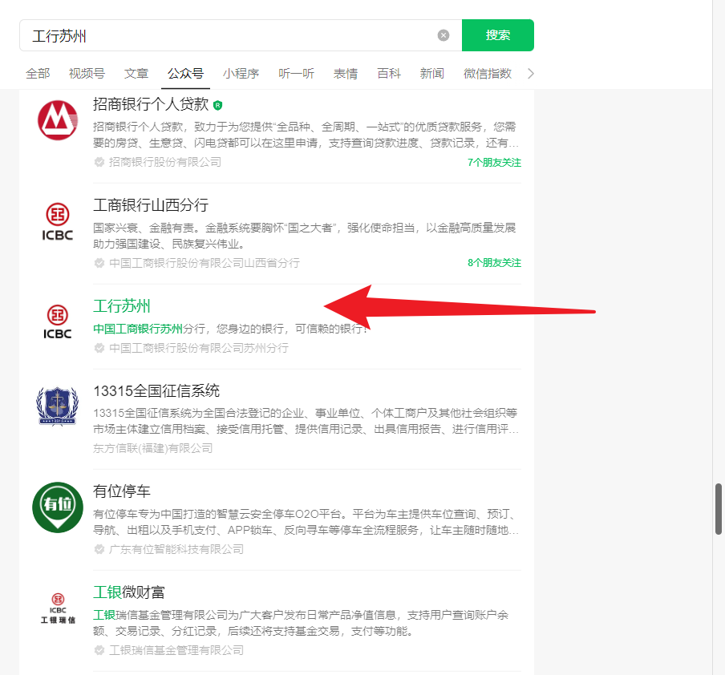The height and width of the screenshot is (675, 725).
Task: Open the 微信指数 tab
Action: tap(488, 74)
